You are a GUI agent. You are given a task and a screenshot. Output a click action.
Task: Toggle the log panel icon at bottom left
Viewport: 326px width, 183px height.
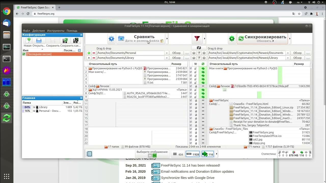pos(89,154)
